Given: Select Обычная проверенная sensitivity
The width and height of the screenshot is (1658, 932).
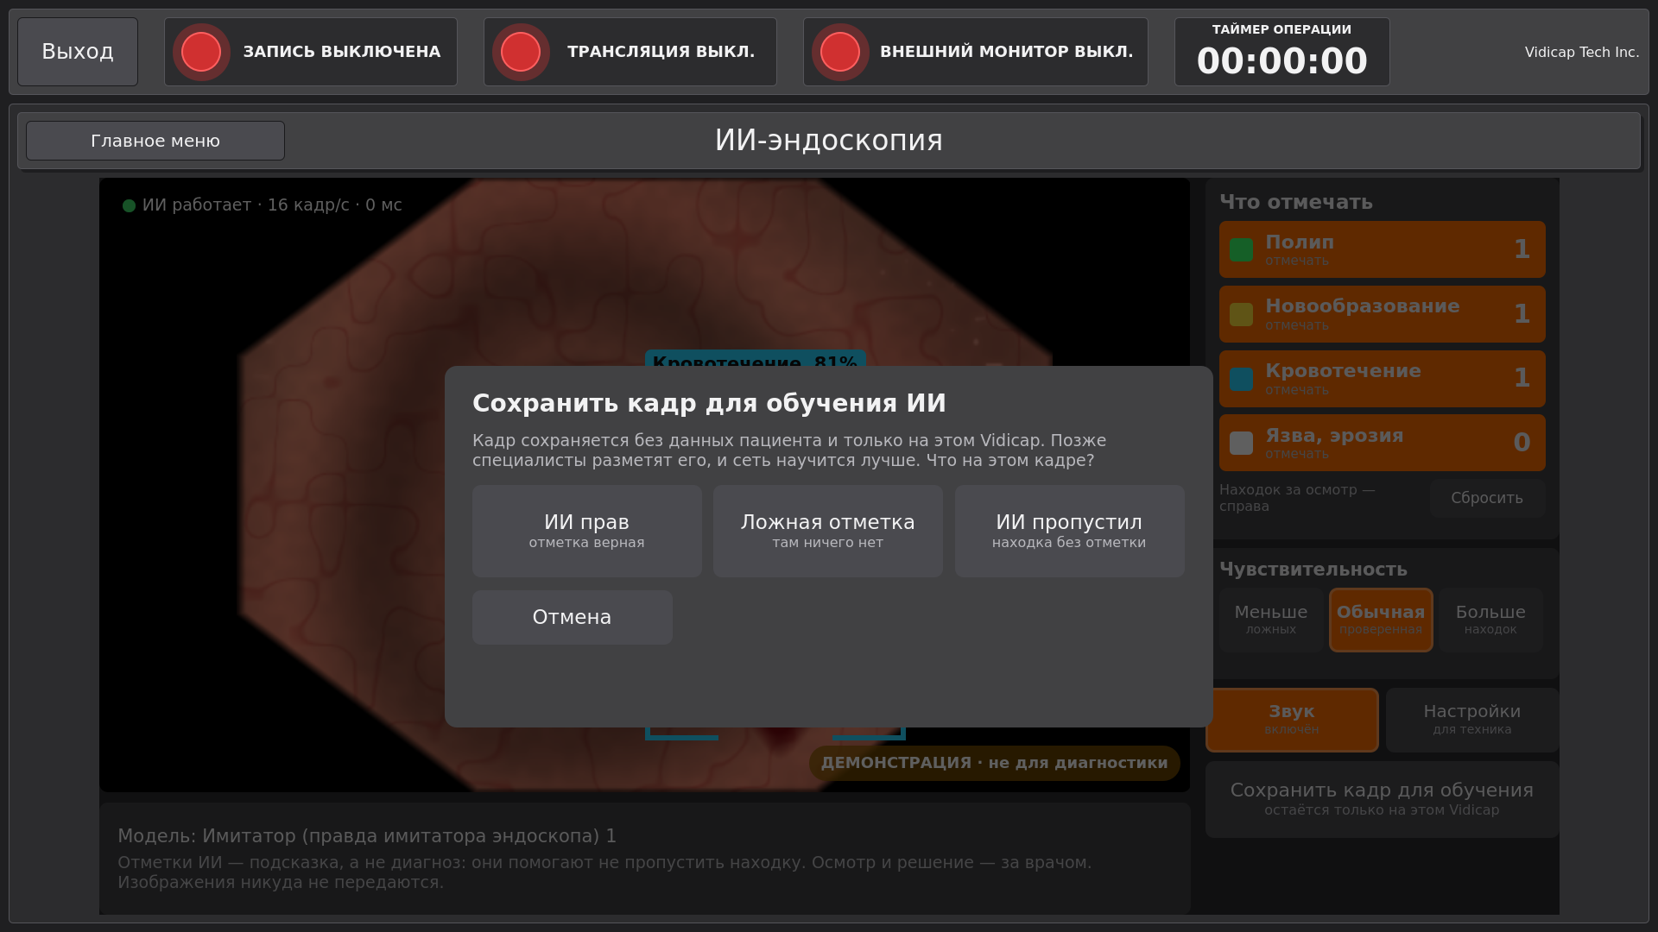Looking at the screenshot, I should point(1381,620).
